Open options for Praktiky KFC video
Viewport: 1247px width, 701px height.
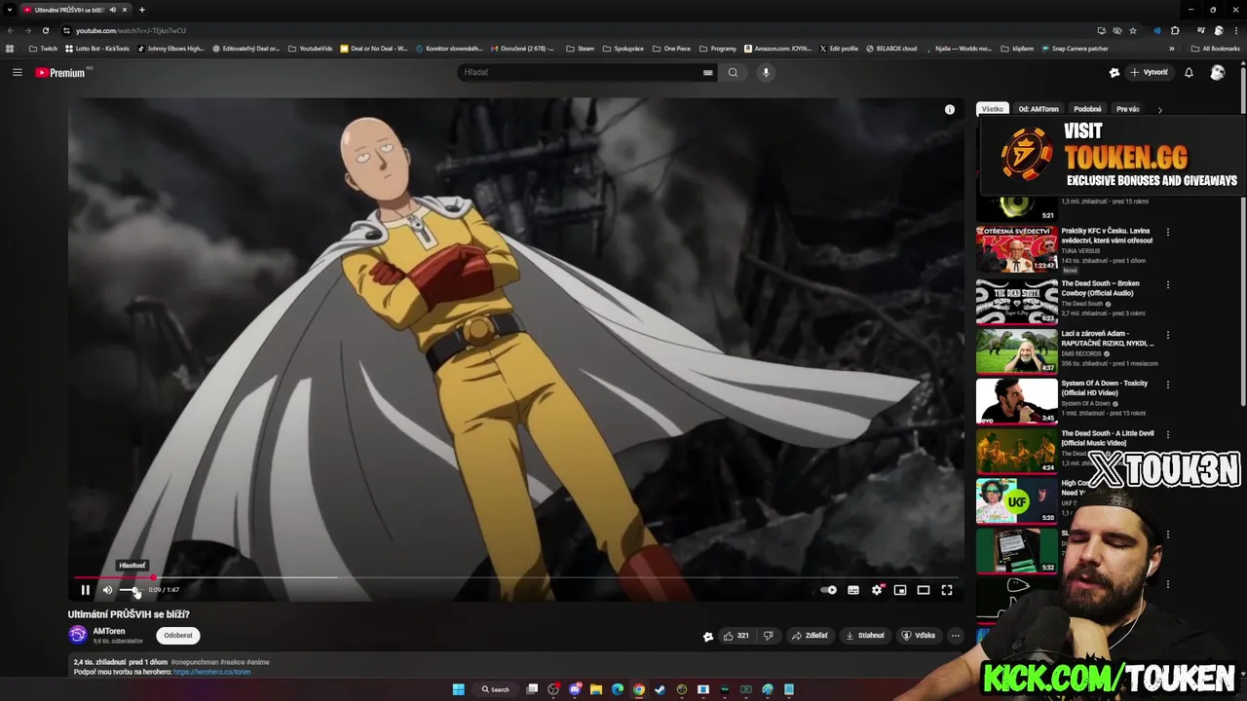[x=1168, y=233]
